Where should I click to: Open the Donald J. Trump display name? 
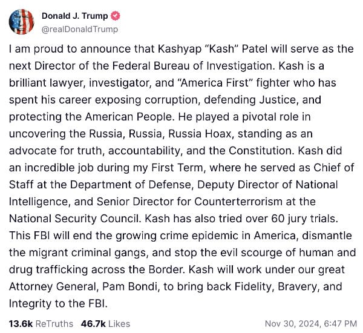[75, 16]
